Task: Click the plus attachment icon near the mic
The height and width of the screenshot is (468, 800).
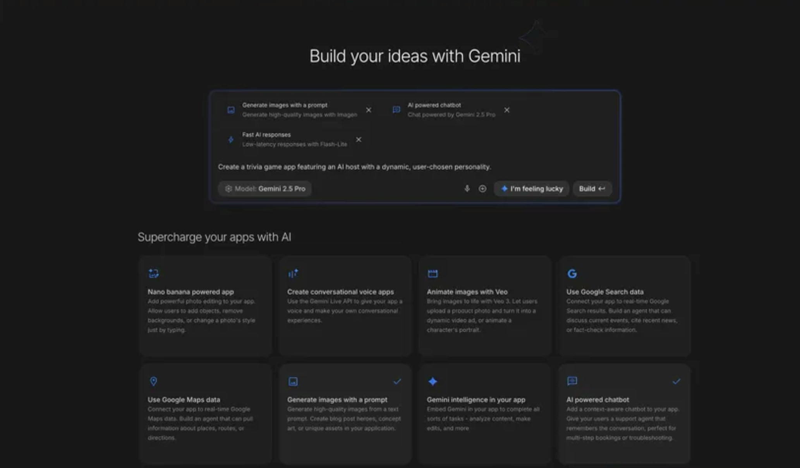Action: tap(482, 189)
